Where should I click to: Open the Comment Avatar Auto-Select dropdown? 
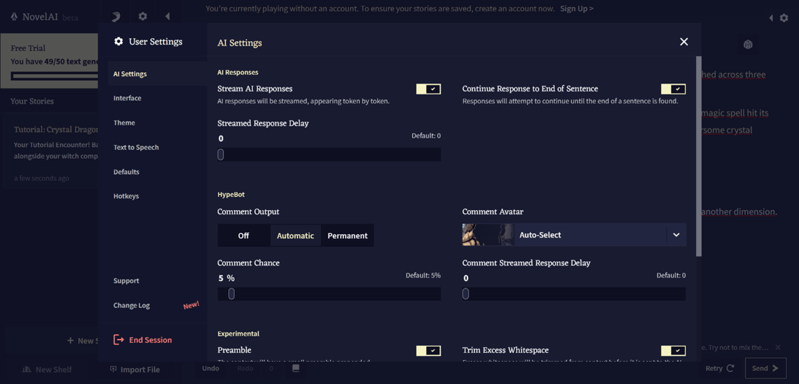[574, 235]
